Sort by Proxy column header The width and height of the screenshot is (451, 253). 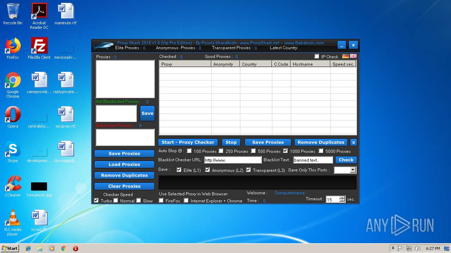185,64
